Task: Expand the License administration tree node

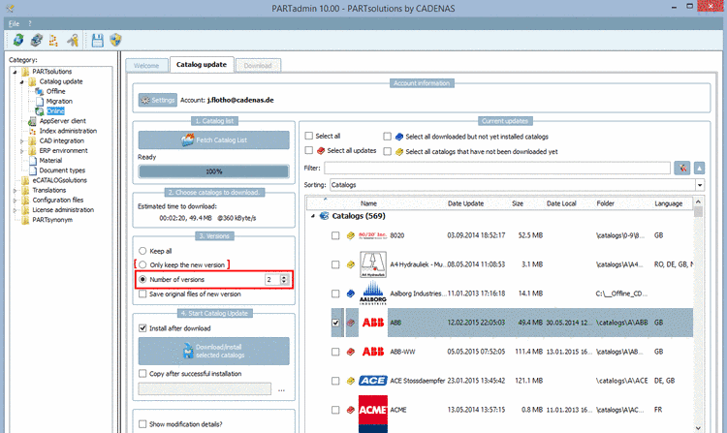Action: [15, 210]
